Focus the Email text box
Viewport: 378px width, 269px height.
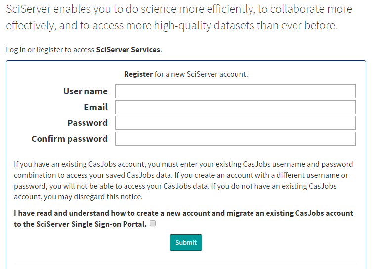pyautogui.click(x=235, y=107)
